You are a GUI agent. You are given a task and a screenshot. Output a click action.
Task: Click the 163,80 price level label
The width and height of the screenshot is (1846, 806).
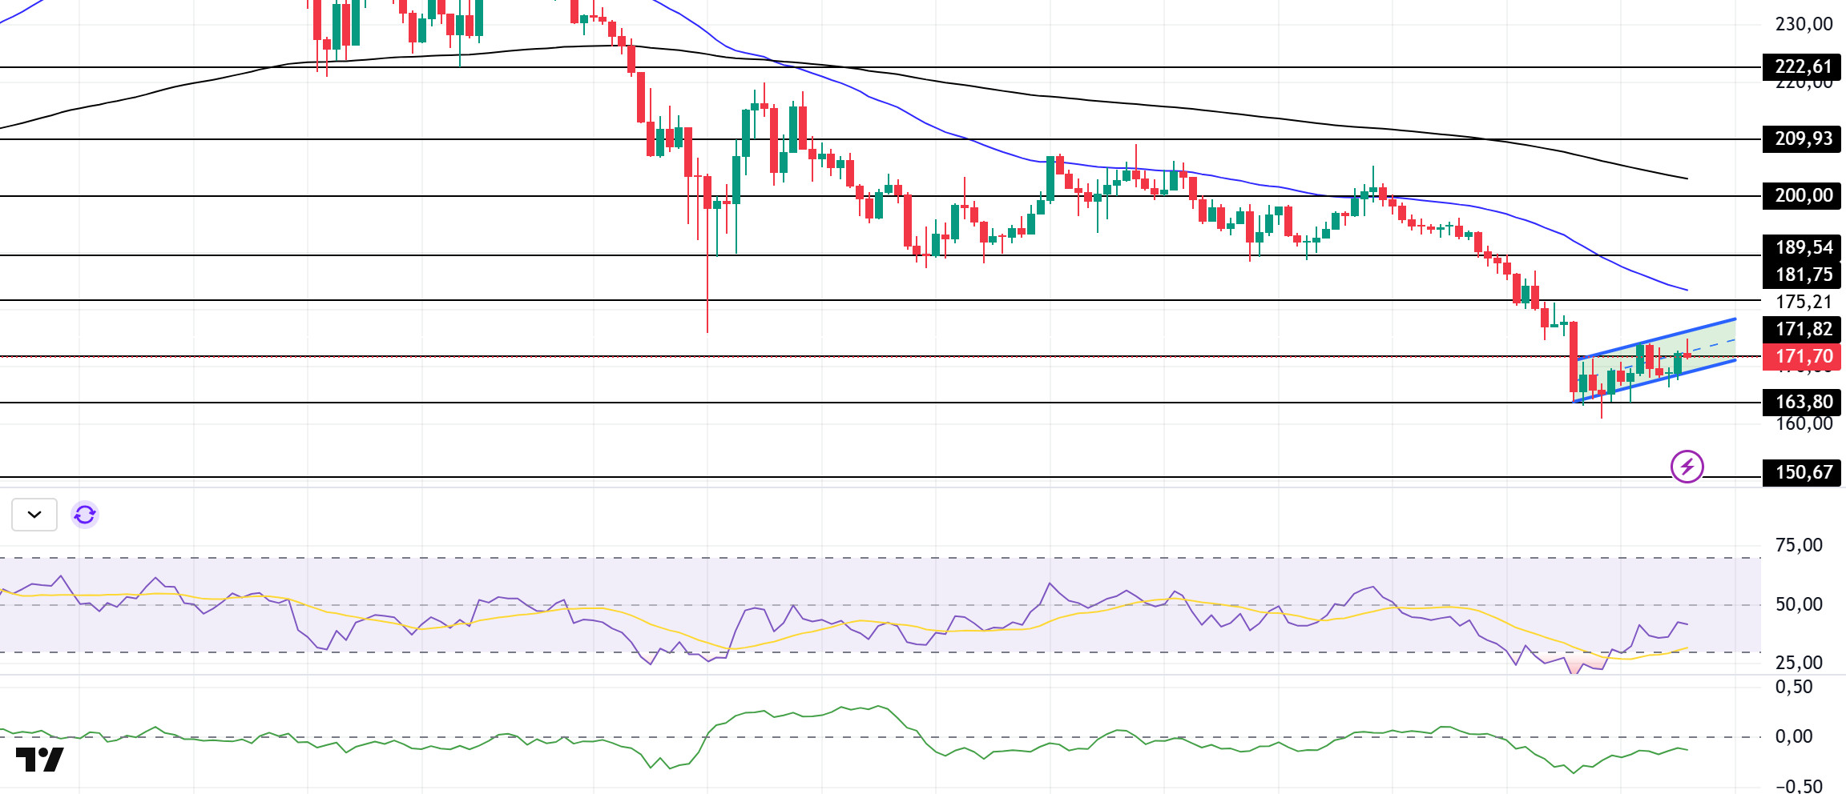click(x=1802, y=402)
